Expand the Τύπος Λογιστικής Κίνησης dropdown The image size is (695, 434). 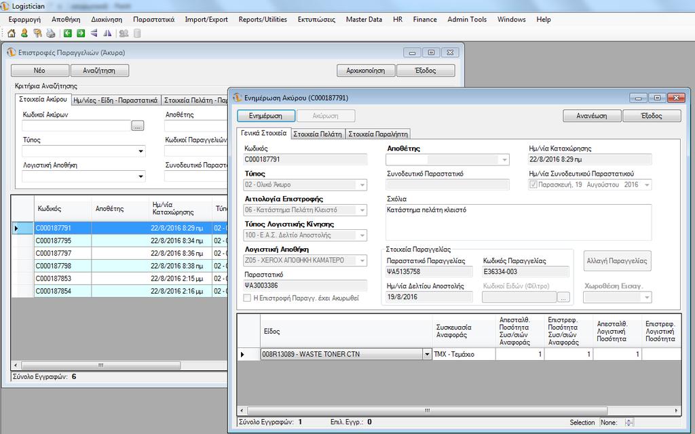tap(362, 235)
